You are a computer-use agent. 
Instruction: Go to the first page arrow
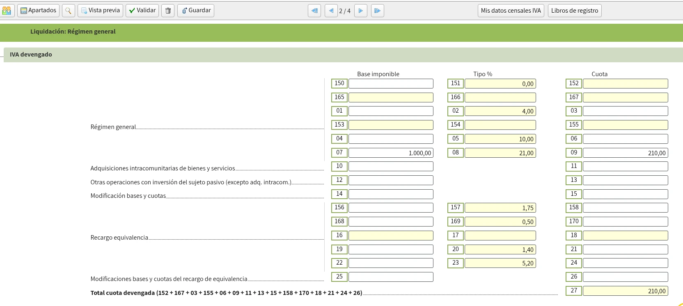click(314, 11)
